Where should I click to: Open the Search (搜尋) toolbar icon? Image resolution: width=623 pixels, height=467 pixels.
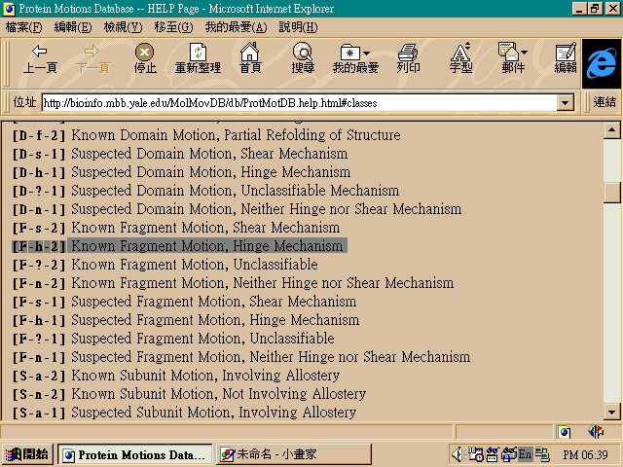coord(303,58)
